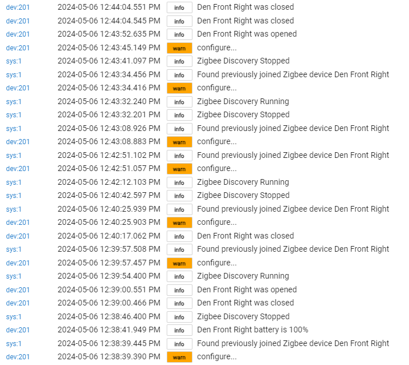Click info tag at 12:43:32.240 PM
The width and height of the screenshot is (409, 365).
point(179,102)
